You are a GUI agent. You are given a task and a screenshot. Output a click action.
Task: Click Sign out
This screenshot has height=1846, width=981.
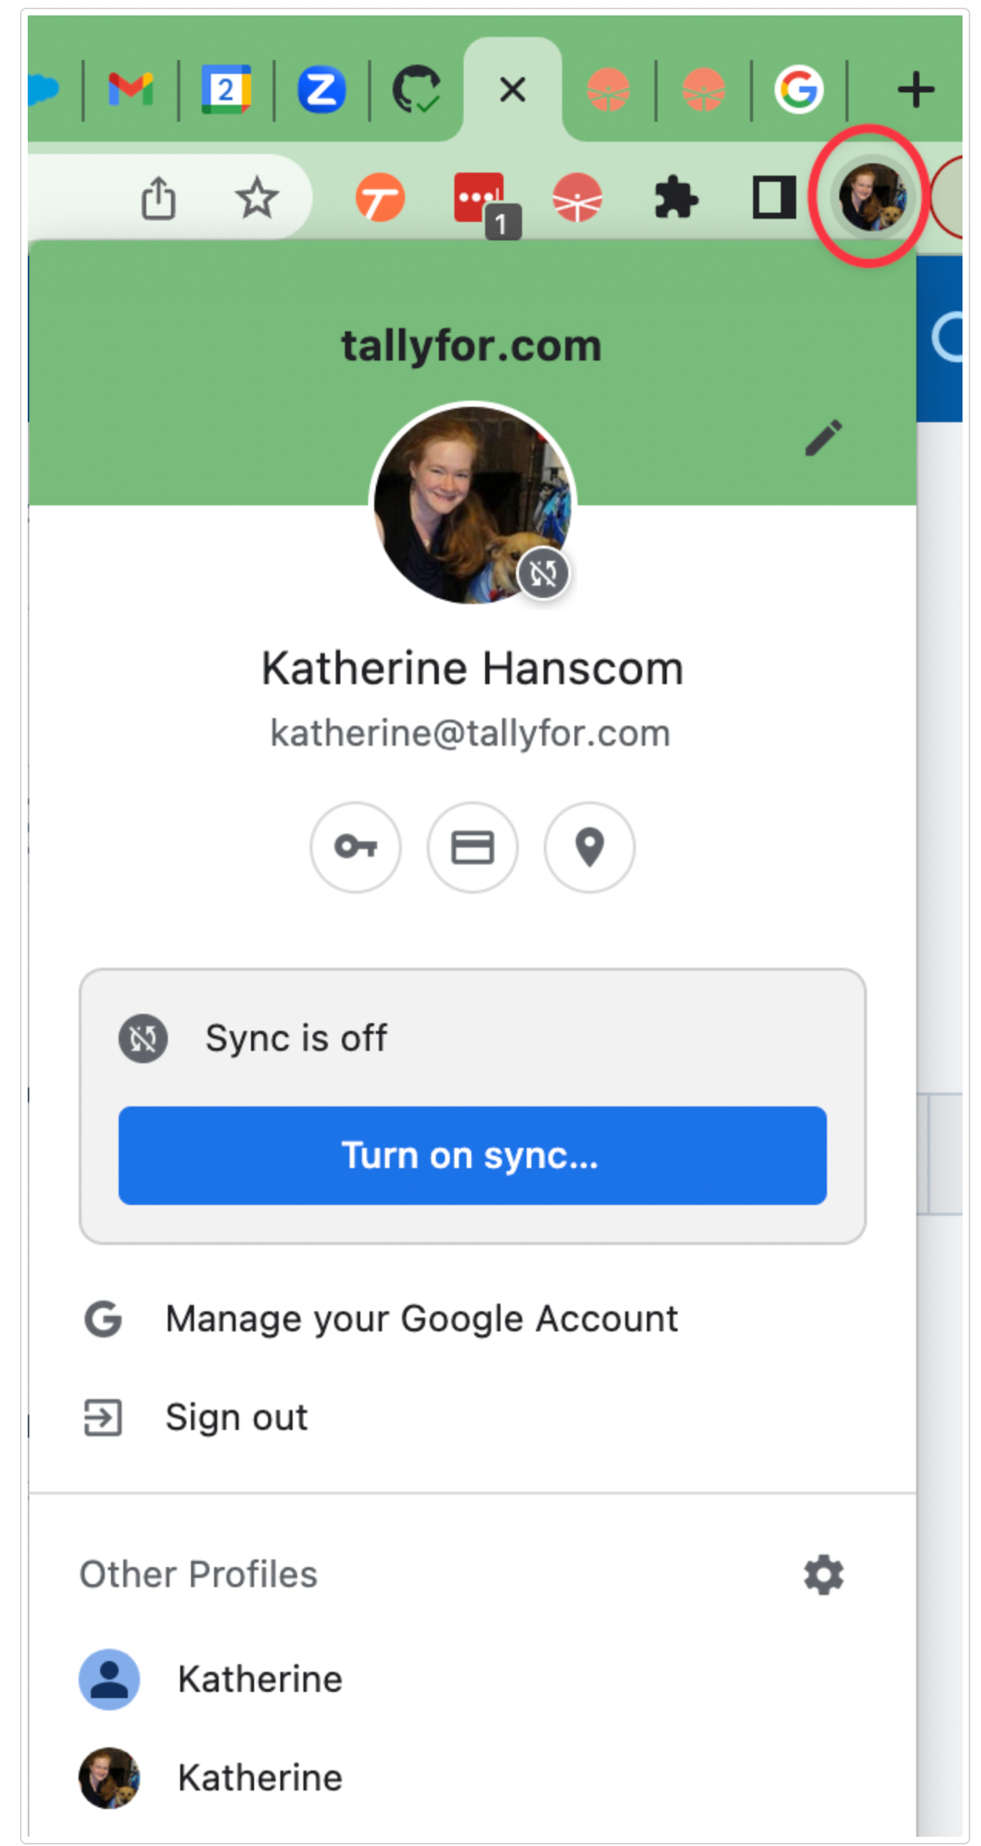[472, 1417]
